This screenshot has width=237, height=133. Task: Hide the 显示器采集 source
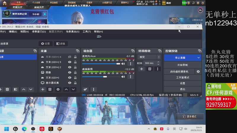70,83
